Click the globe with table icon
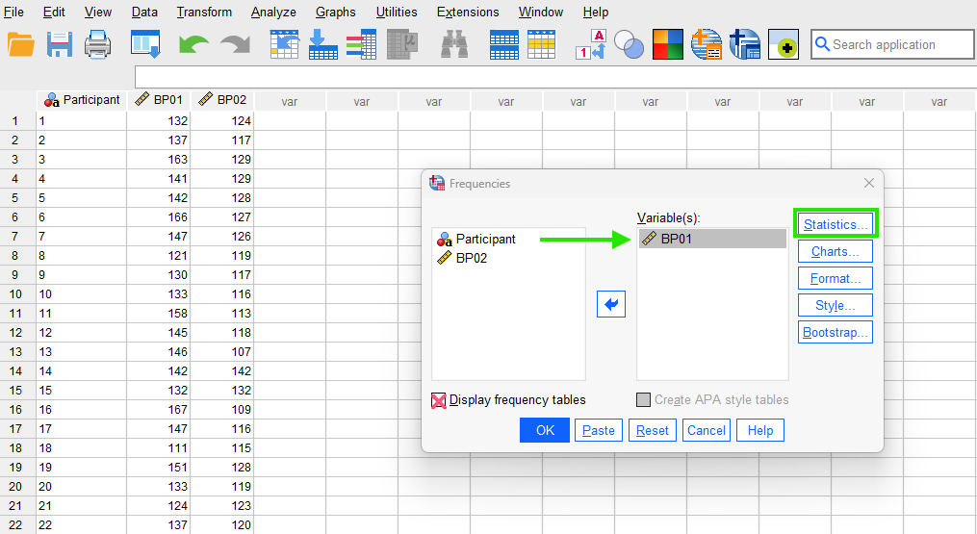The height and width of the screenshot is (534, 977). coord(706,45)
